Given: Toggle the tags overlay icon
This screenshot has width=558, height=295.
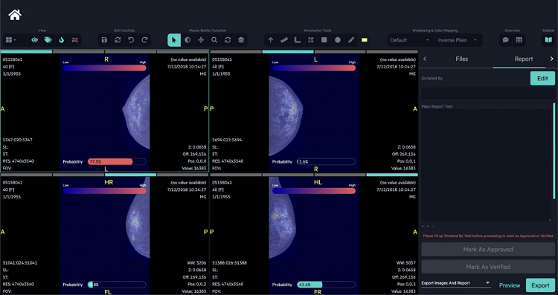Looking at the screenshot, I should pos(48,40).
